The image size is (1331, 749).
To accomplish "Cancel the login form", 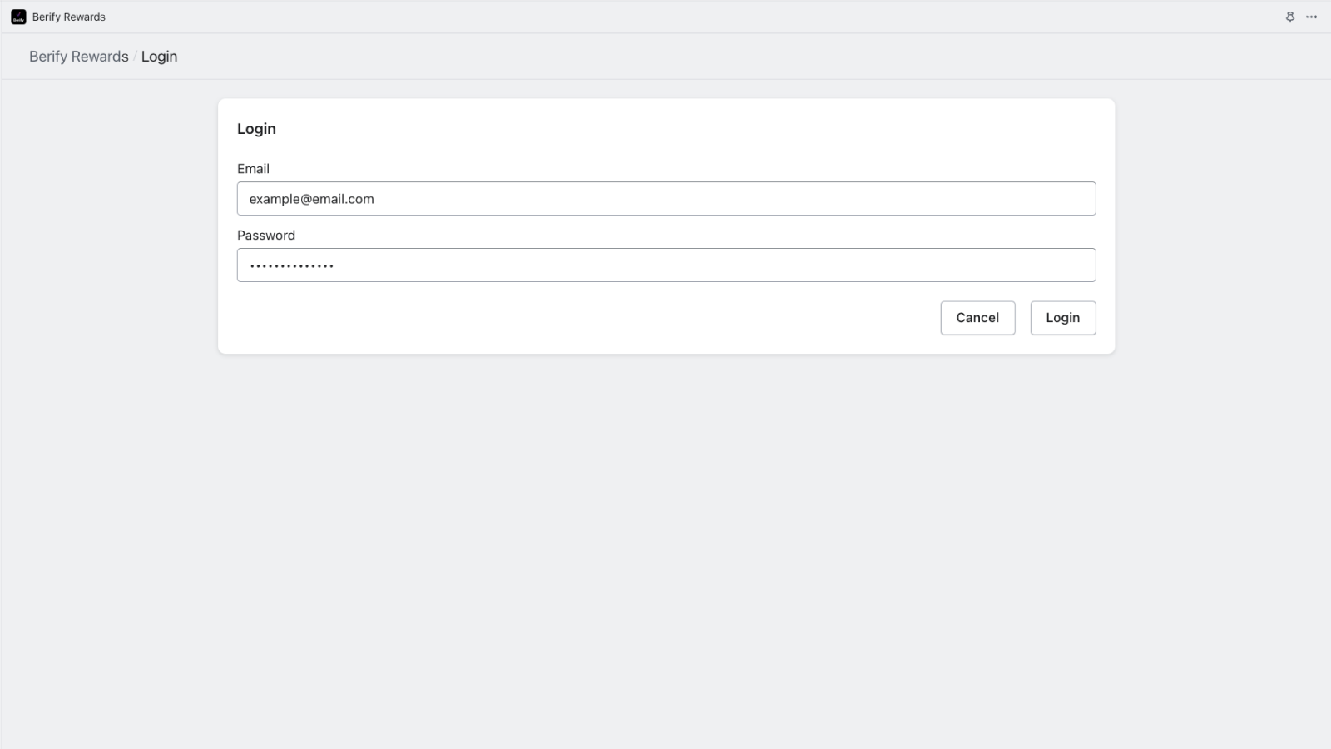I will pos(977,318).
